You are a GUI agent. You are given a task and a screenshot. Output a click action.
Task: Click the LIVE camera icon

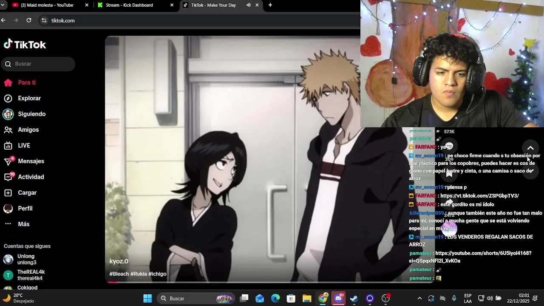[x=8, y=145]
